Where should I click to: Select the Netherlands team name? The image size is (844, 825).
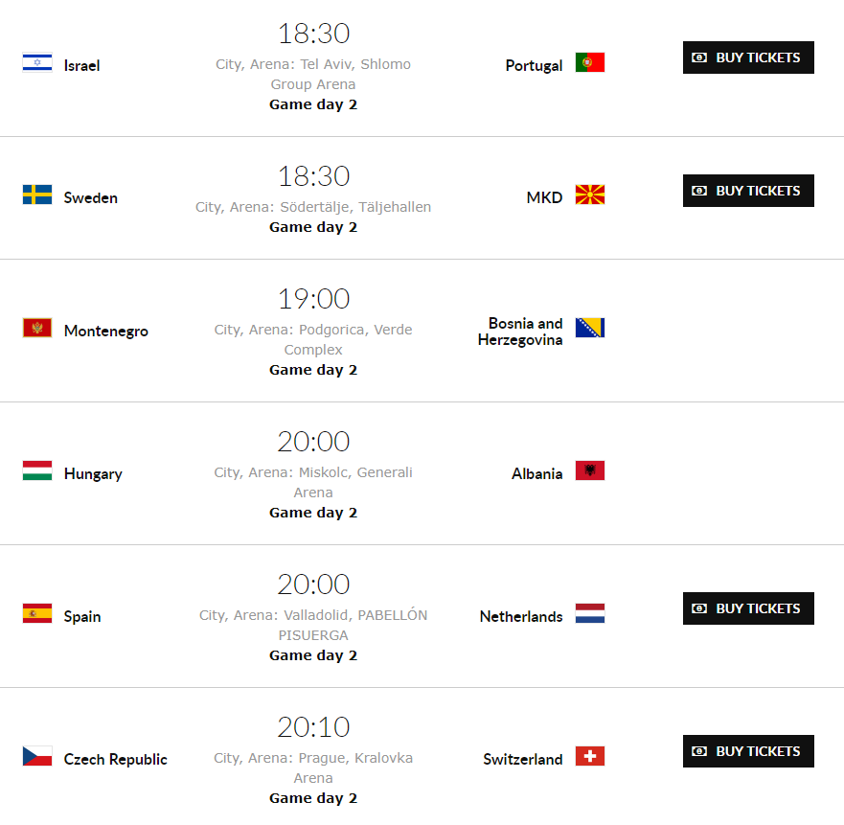521,616
